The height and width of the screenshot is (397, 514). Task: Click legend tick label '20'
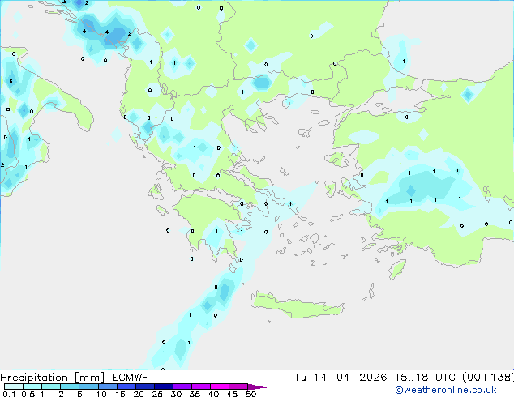click(x=139, y=394)
